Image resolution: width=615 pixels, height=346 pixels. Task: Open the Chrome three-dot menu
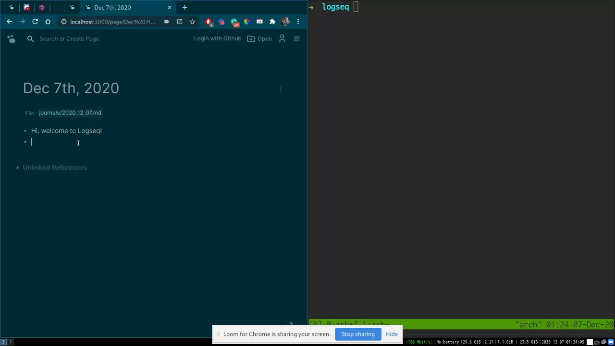pyautogui.click(x=298, y=22)
